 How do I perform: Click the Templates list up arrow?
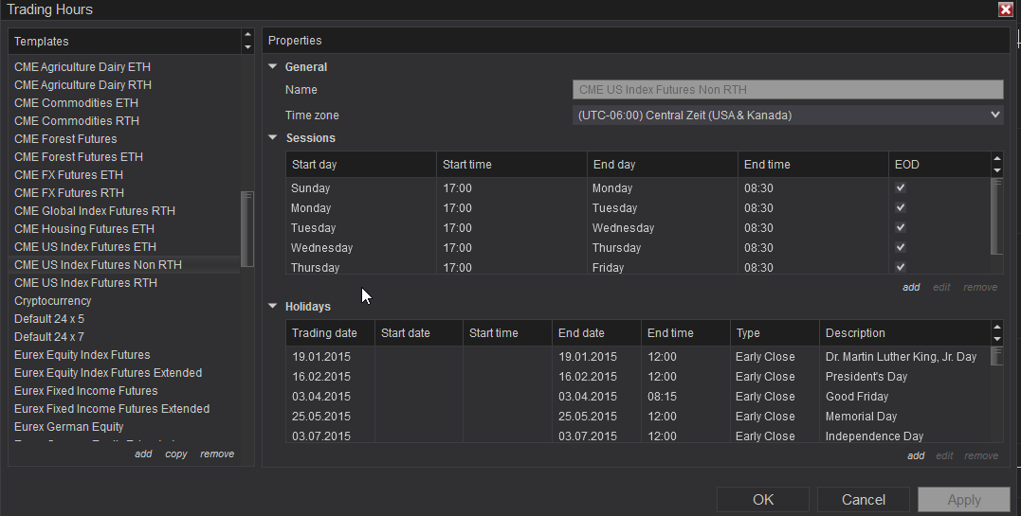point(247,34)
